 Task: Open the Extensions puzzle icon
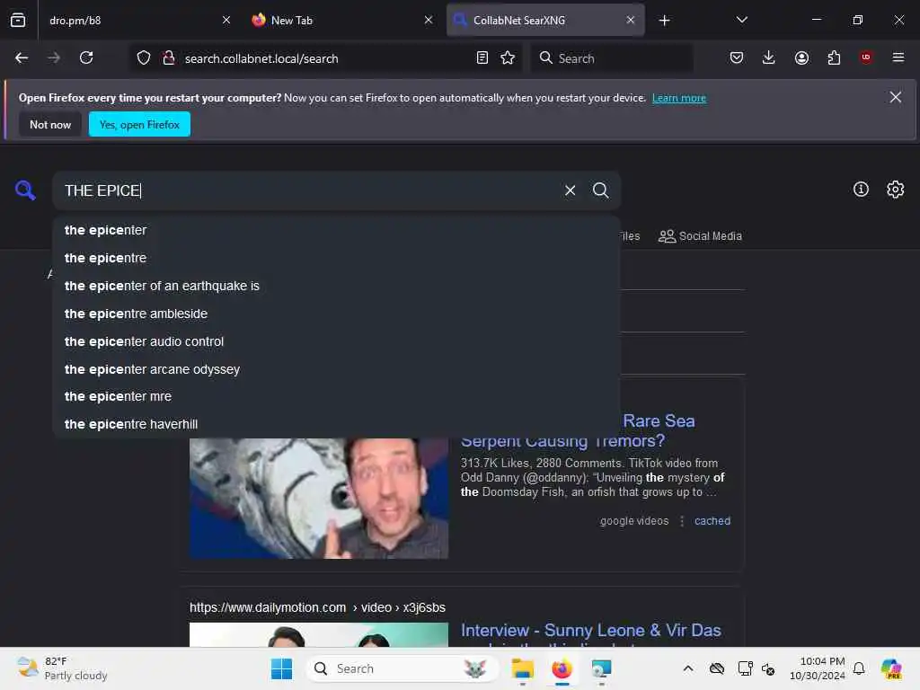[x=834, y=58]
